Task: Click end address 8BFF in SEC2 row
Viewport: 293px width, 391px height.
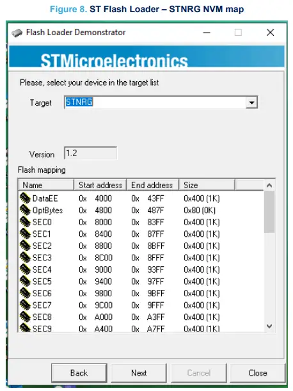Action: (x=156, y=246)
